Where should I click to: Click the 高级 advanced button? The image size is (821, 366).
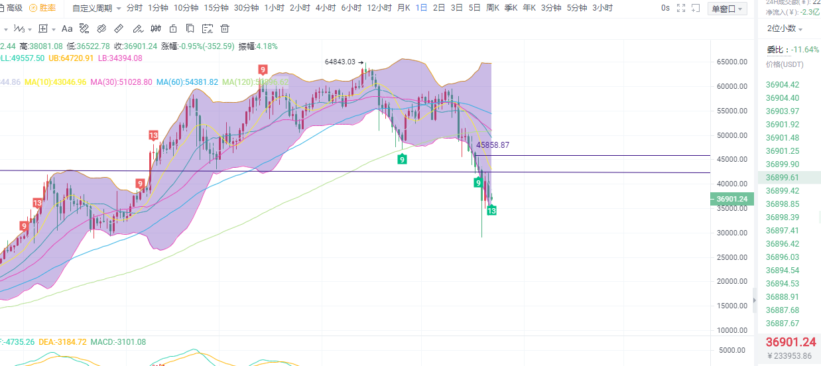(11, 8)
